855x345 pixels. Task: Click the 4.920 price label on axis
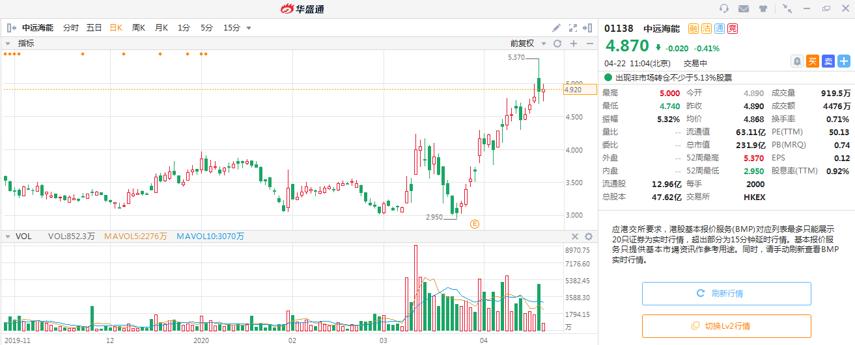580,90
